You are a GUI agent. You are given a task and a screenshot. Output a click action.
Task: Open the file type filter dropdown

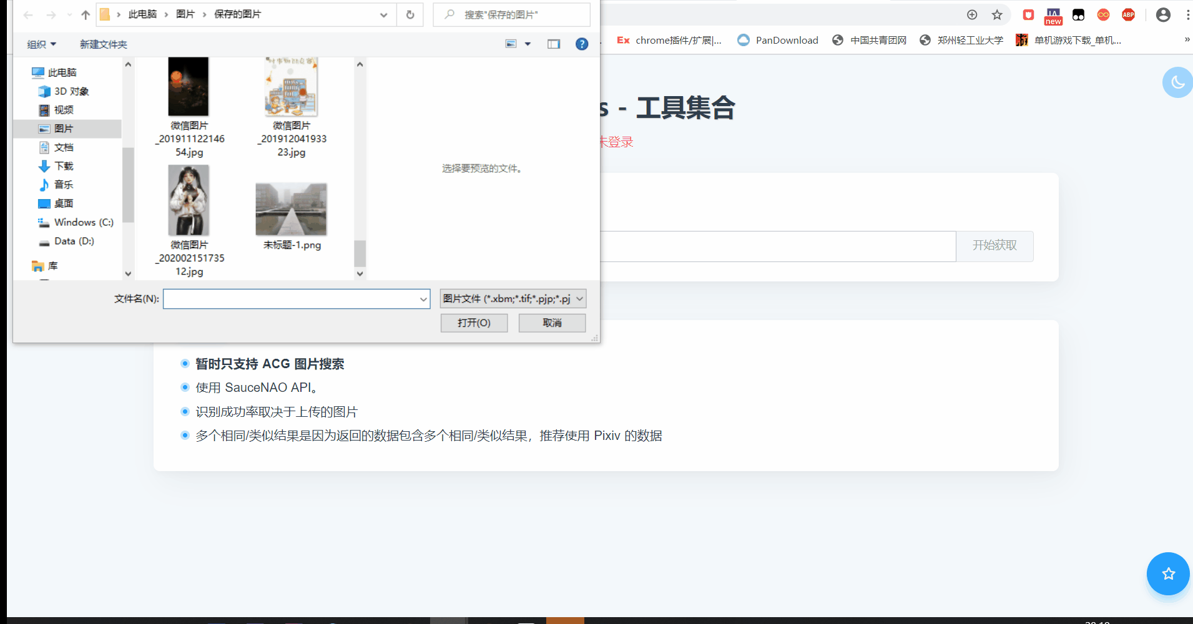512,298
